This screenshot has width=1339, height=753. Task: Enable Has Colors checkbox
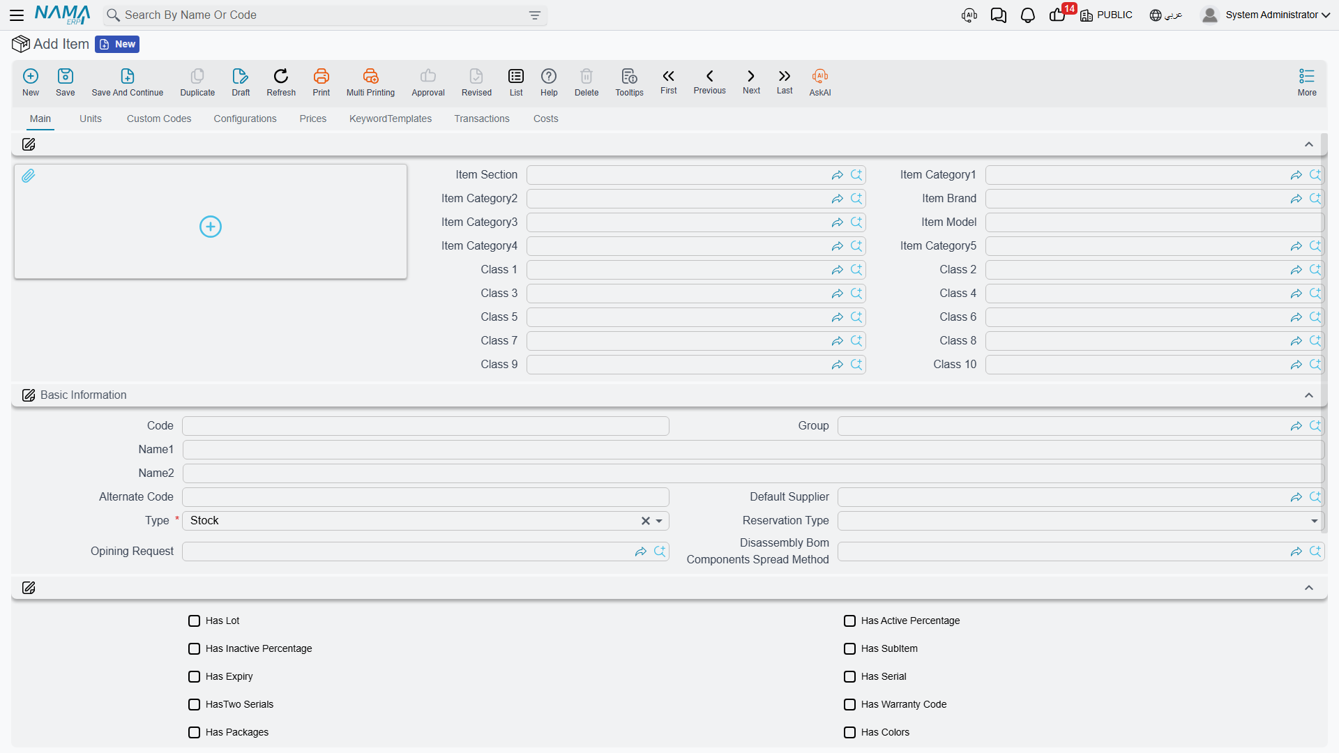(x=849, y=732)
